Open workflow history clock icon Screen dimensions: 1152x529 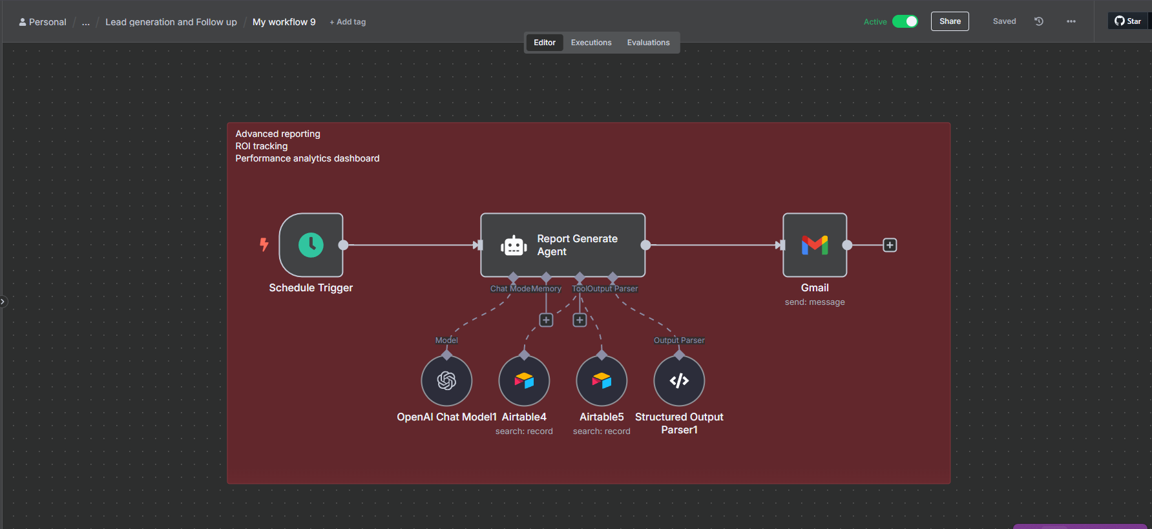coord(1039,21)
